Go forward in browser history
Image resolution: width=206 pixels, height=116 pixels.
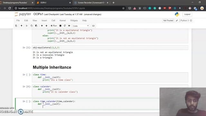(5, 8)
